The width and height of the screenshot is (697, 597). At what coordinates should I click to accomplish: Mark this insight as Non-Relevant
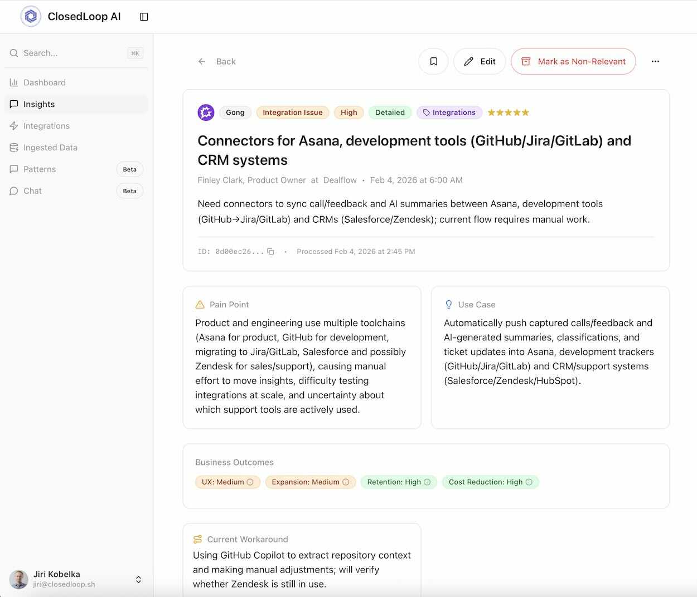(x=573, y=61)
